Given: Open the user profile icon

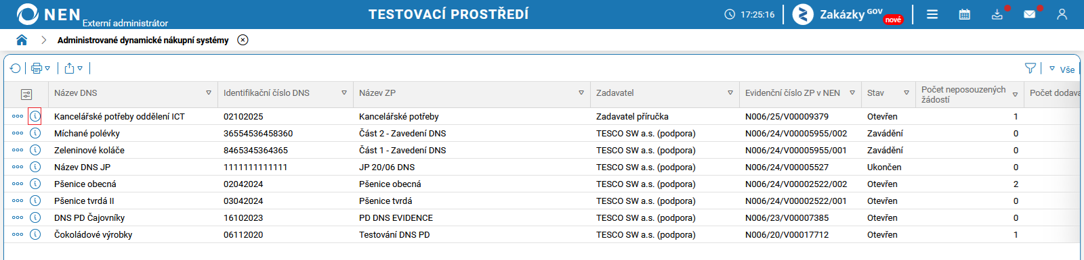Looking at the screenshot, I should [1062, 14].
